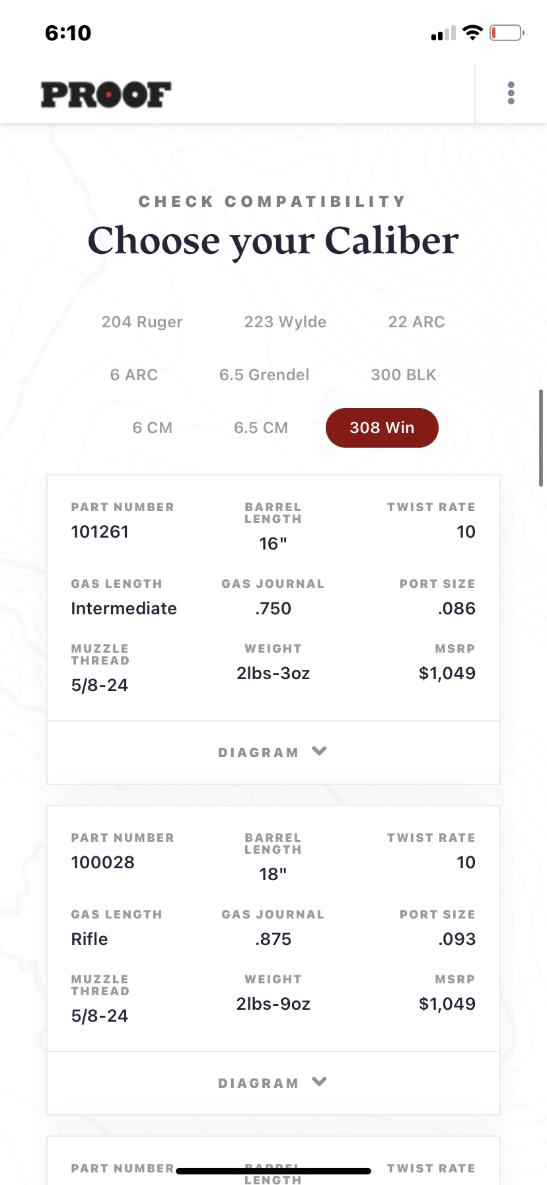Tap the Wi-Fi status icon
Image resolution: width=547 pixels, height=1185 pixels.
click(x=472, y=32)
